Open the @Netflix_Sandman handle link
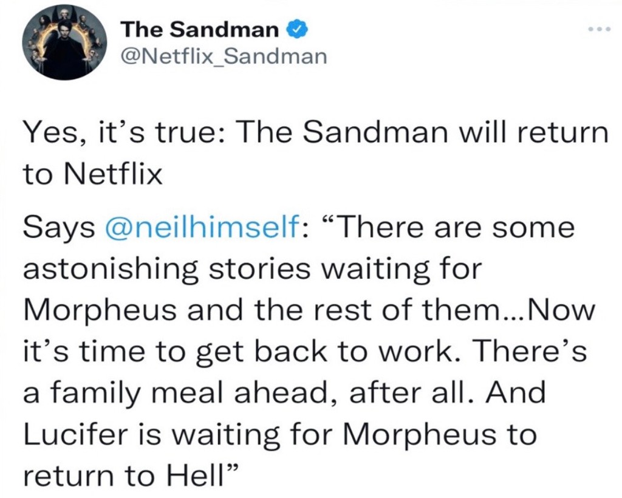Screen dimensions: 622x498 (x=225, y=56)
